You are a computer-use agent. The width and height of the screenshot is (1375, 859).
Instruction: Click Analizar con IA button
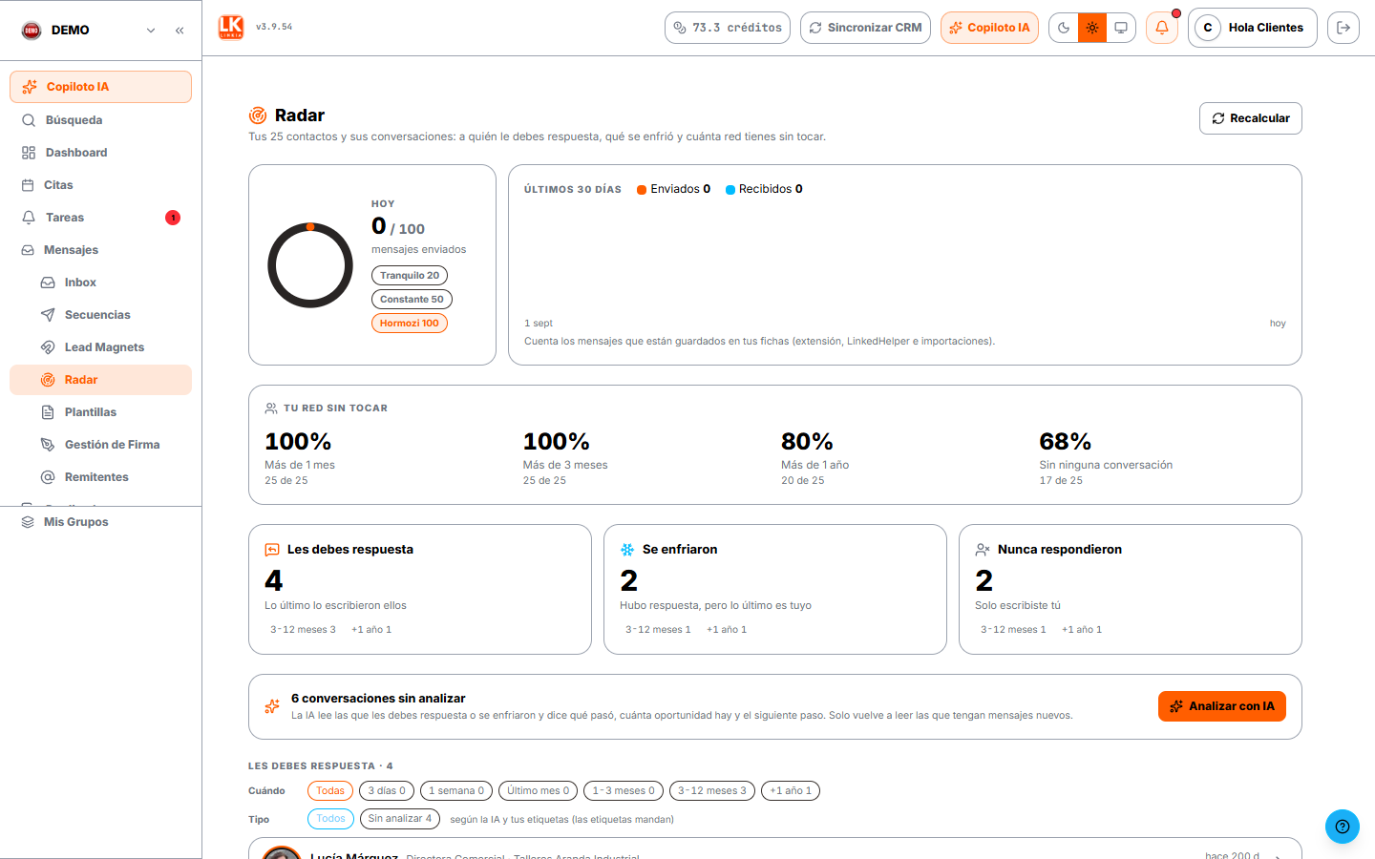pos(1221,706)
